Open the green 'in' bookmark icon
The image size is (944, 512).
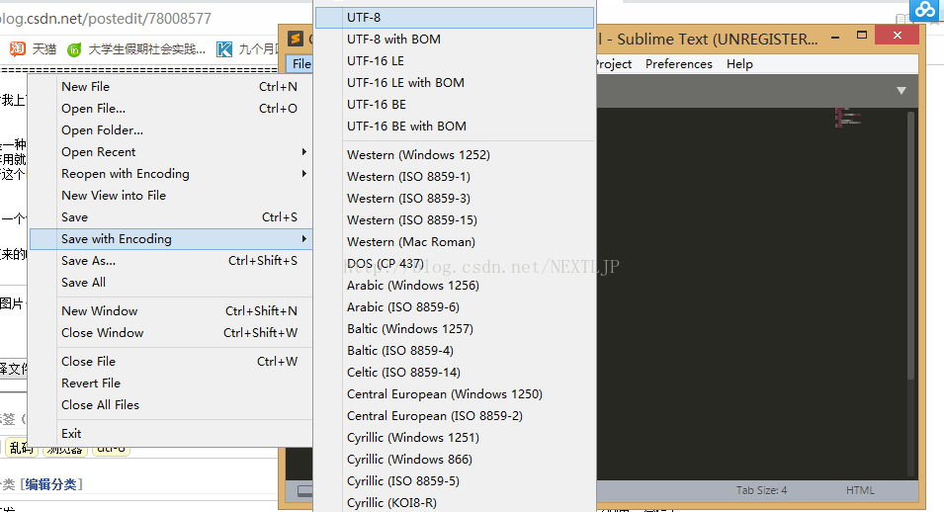(74, 49)
